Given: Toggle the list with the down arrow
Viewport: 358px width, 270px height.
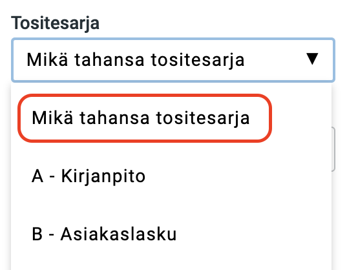Looking at the screenshot, I should click(x=312, y=59).
